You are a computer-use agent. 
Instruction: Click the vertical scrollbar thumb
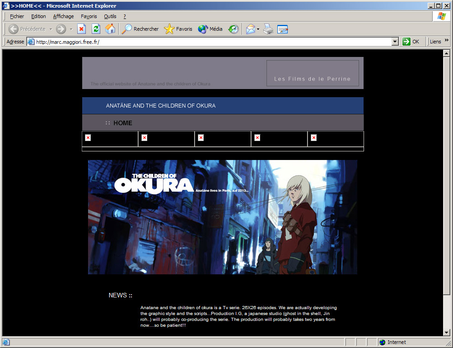[x=446, y=176]
